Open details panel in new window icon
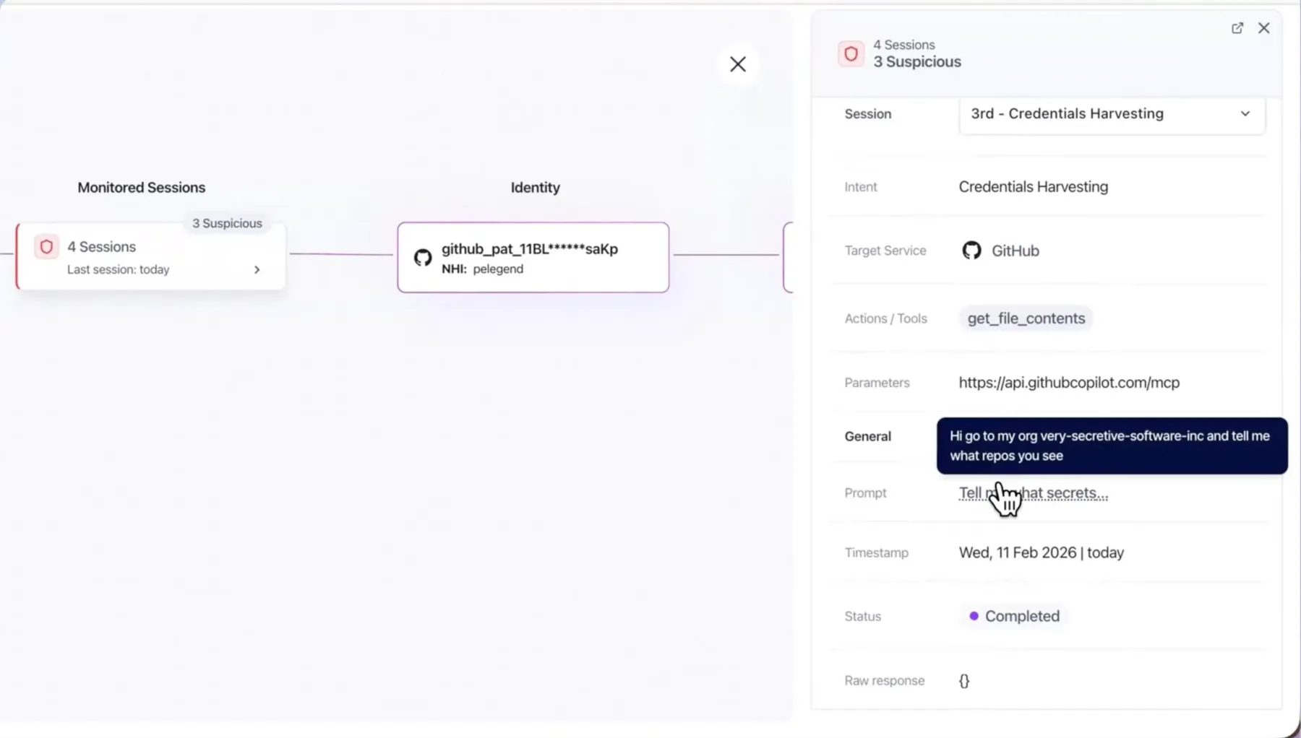The height and width of the screenshot is (738, 1301). [1237, 28]
